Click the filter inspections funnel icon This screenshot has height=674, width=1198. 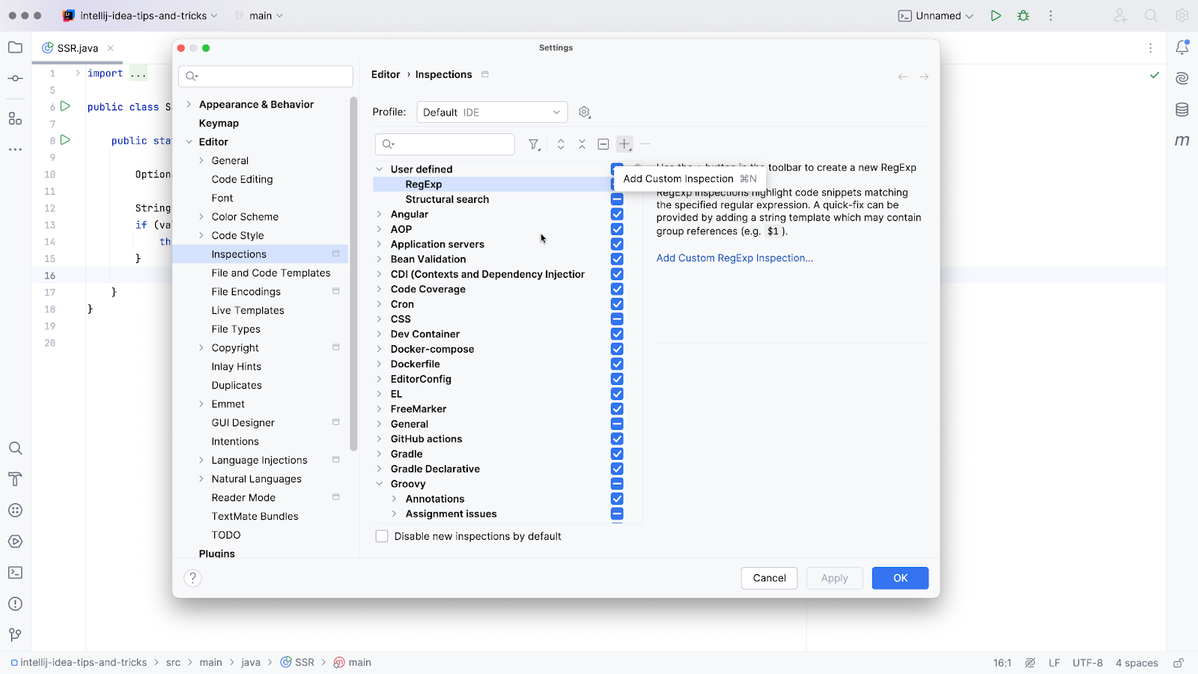coord(535,145)
